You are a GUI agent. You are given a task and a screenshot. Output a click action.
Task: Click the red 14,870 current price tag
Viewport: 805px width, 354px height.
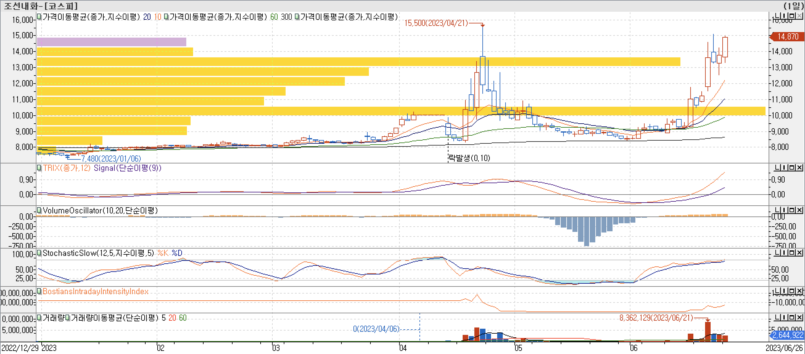[x=787, y=37]
